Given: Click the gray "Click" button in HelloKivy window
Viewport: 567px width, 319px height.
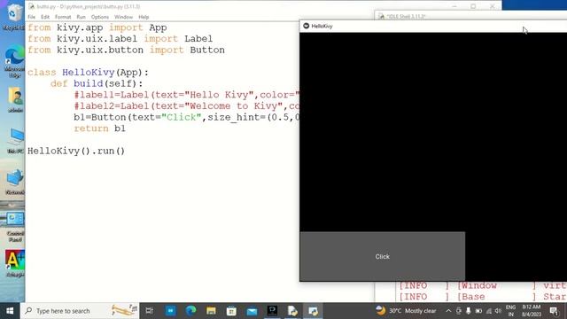Looking at the screenshot, I should (383, 256).
